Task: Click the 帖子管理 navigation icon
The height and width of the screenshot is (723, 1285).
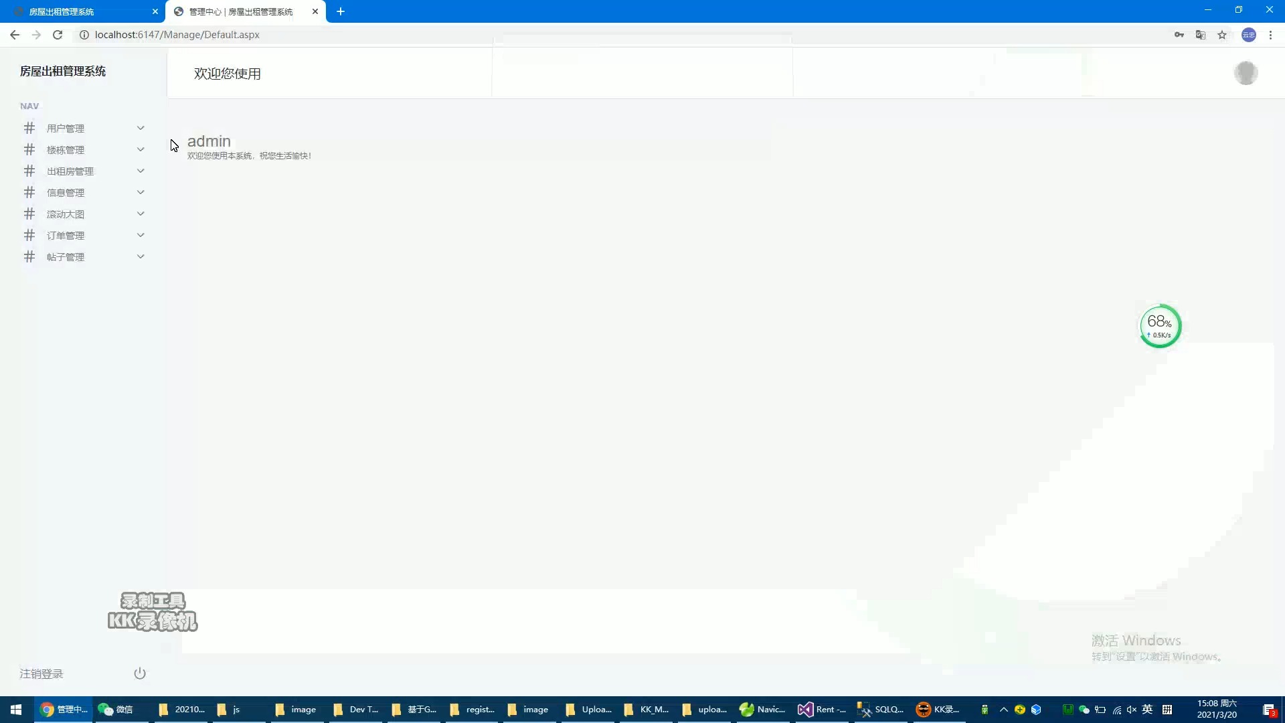Action: click(29, 256)
